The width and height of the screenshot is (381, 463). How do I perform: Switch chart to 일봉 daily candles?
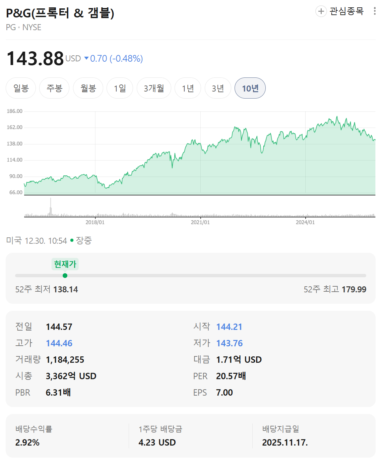(x=21, y=88)
